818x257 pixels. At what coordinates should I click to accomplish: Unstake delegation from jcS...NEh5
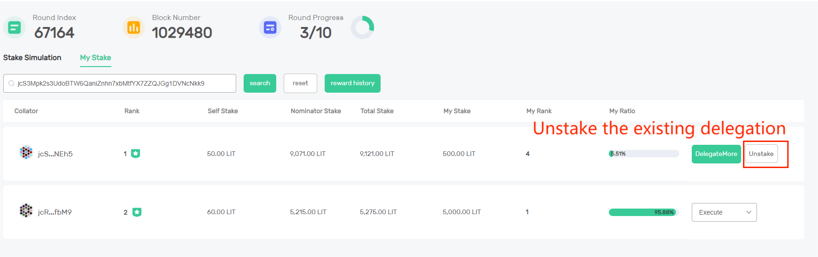point(761,154)
